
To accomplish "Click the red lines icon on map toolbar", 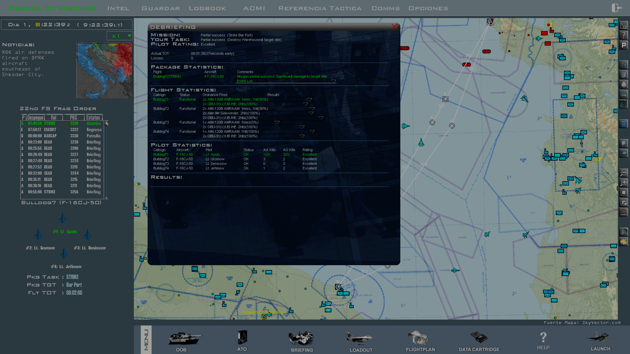I will tap(624, 212).
